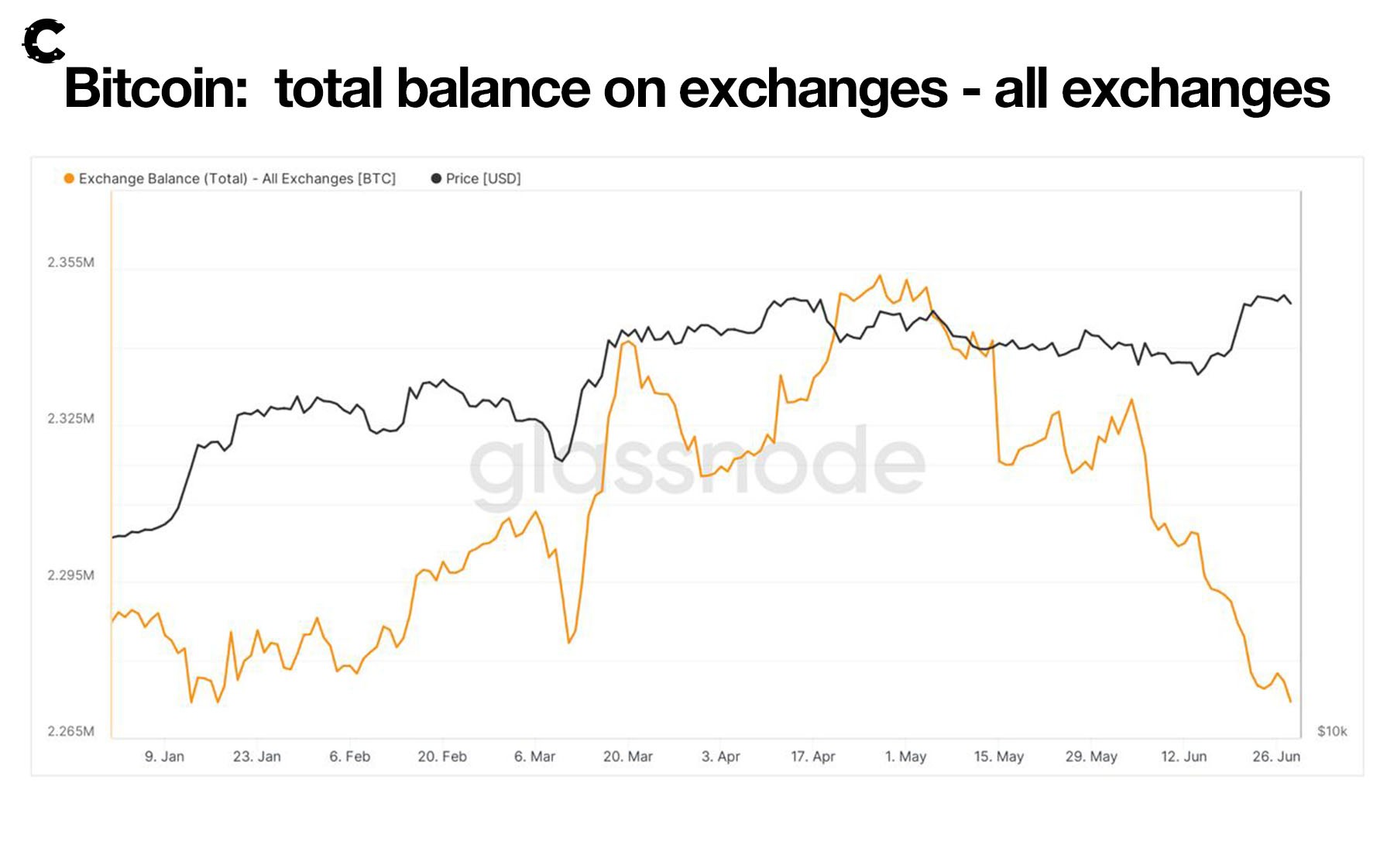Screen dimensions: 1394x848
Task: Click the $10k price axis label
Action: pyautogui.click(x=1332, y=732)
